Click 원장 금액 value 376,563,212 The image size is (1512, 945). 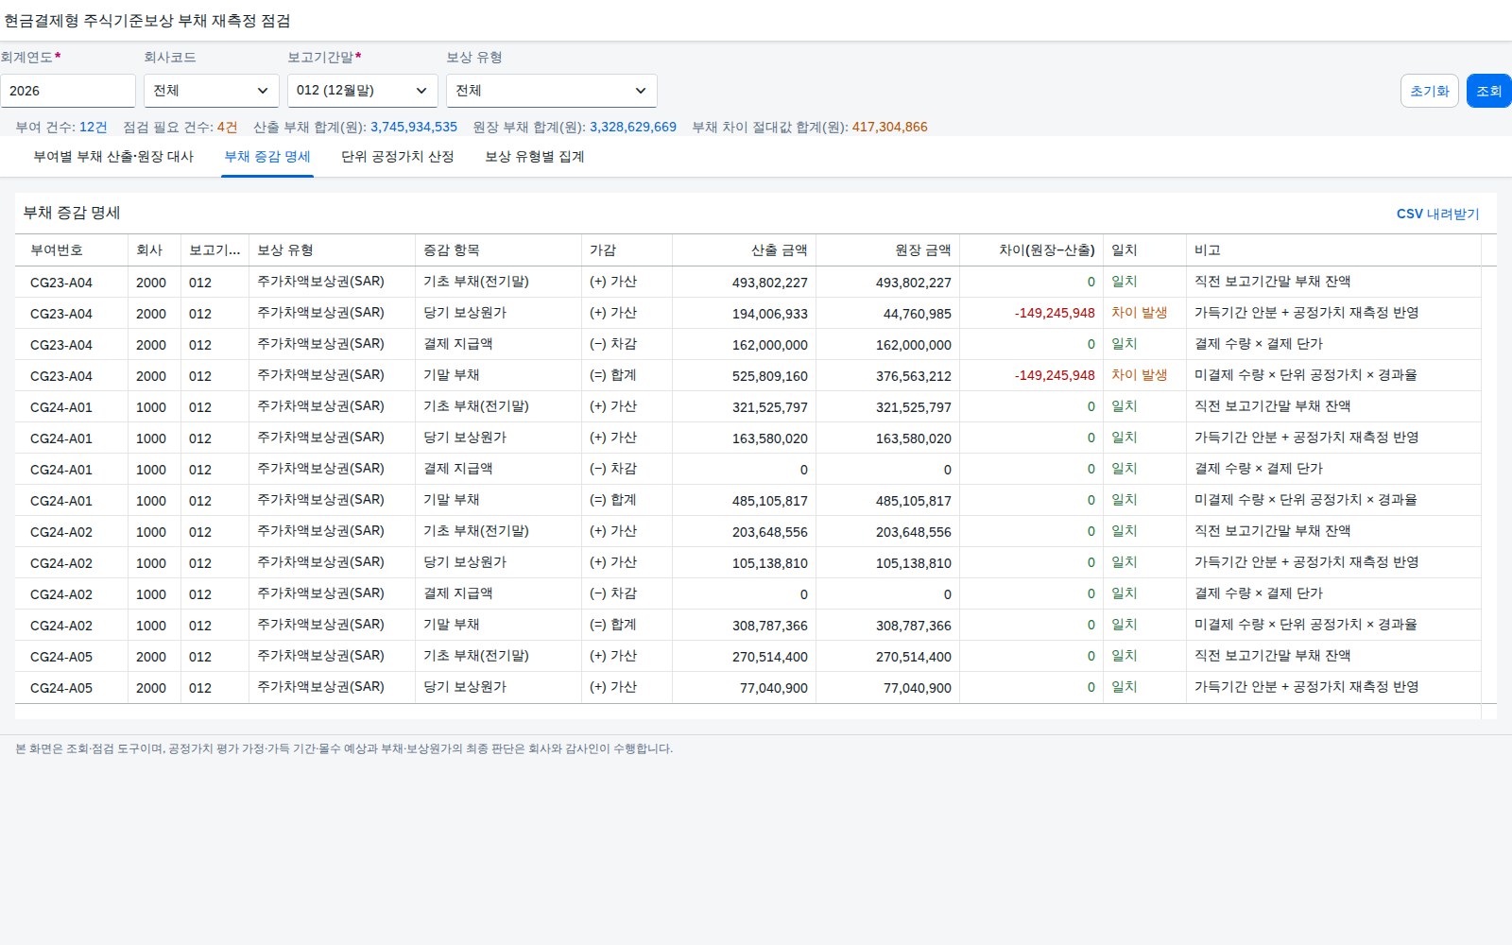913,376
